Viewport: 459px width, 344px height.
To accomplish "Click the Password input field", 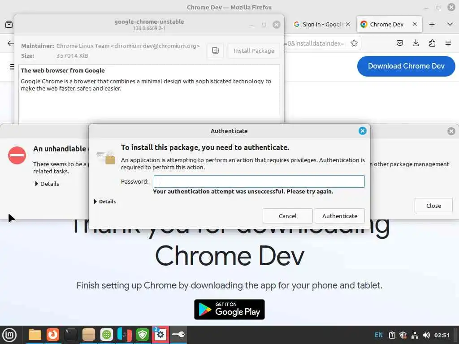I will (x=259, y=181).
